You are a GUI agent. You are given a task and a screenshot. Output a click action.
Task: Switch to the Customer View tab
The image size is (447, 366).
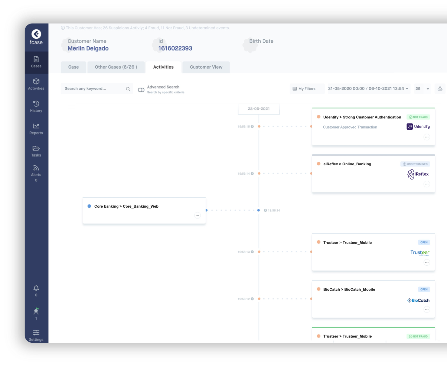pyautogui.click(x=206, y=67)
